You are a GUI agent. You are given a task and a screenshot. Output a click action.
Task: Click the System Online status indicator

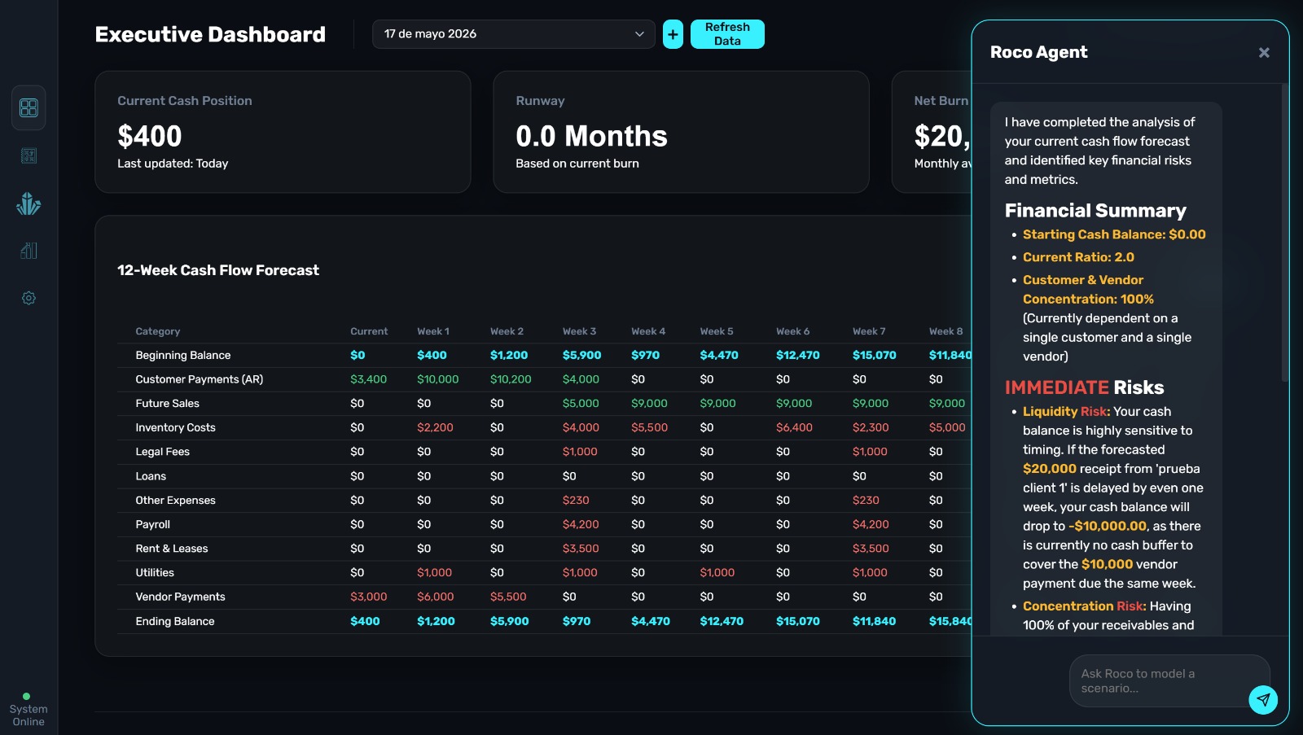29,710
